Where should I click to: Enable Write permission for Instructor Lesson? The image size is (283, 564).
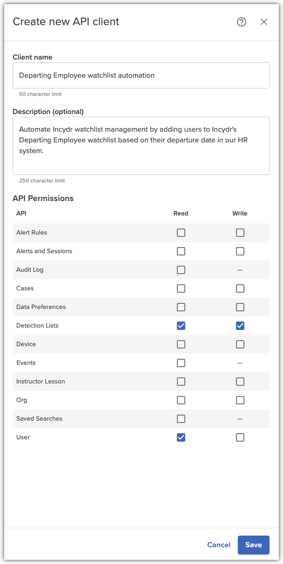tap(240, 382)
